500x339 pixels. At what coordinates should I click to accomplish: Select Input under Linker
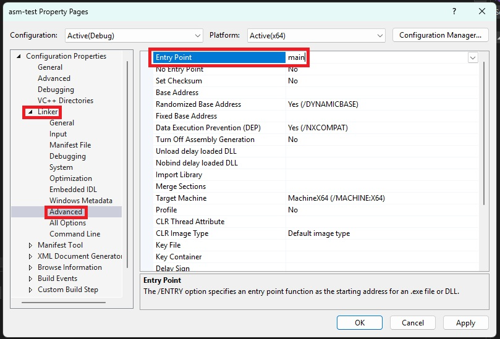(x=58, y=134)
